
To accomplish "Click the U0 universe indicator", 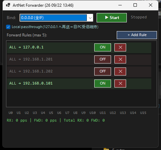I will tap(11, 113).
